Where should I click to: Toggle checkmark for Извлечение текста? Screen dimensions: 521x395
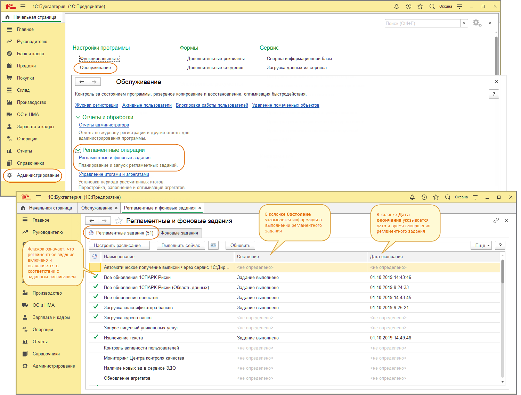96,337
